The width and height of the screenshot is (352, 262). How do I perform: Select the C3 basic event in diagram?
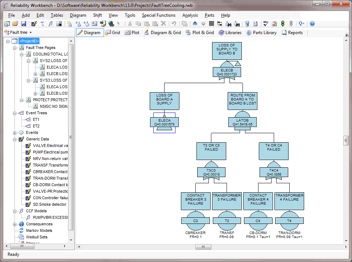(195, 221)
